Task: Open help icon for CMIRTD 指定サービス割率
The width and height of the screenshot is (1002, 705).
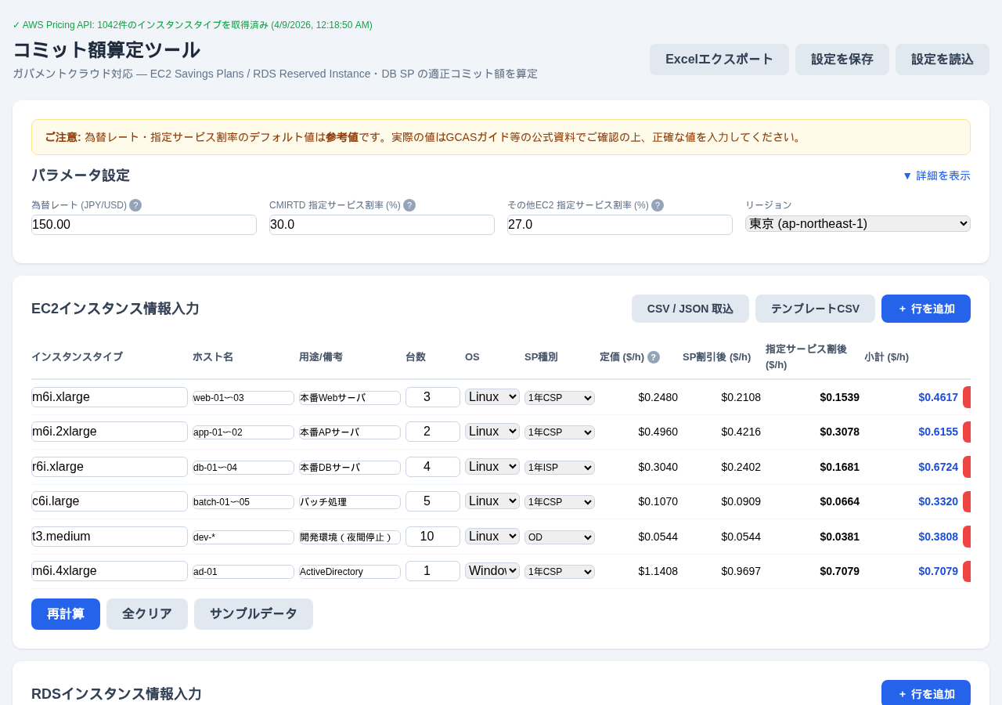Action: [409, 205]
